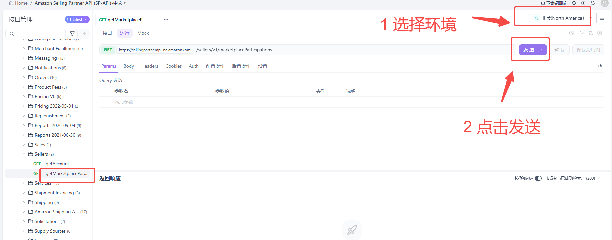
Task: Click the refresh icon in the top bar
Action: (x=574, y=3)
